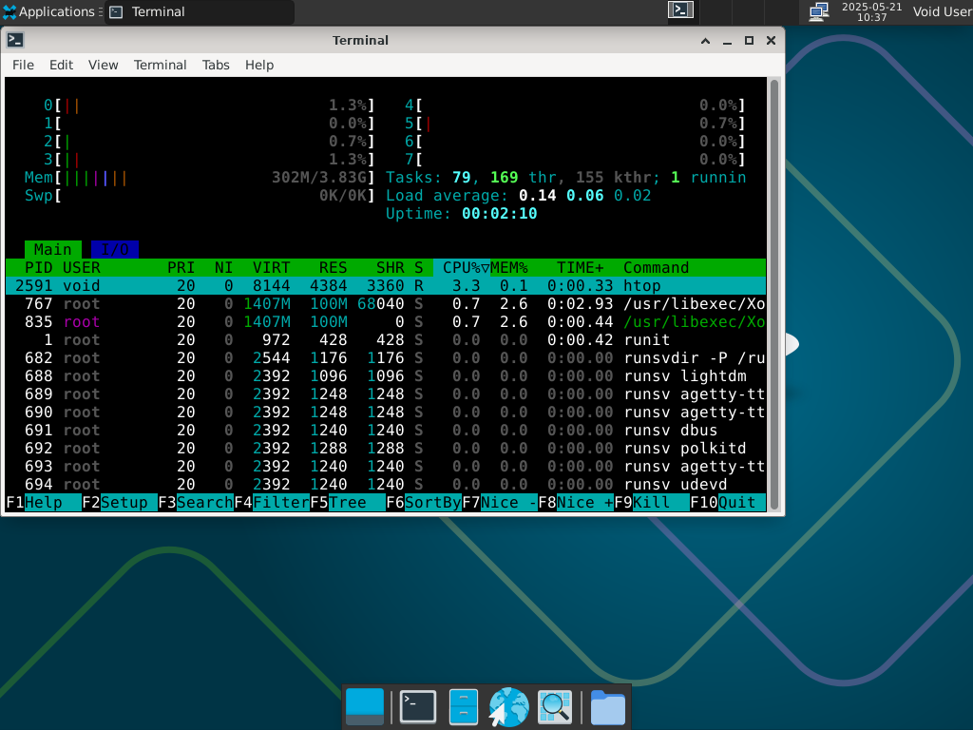
Task: Open the View menu
Action: coord(103,66)
